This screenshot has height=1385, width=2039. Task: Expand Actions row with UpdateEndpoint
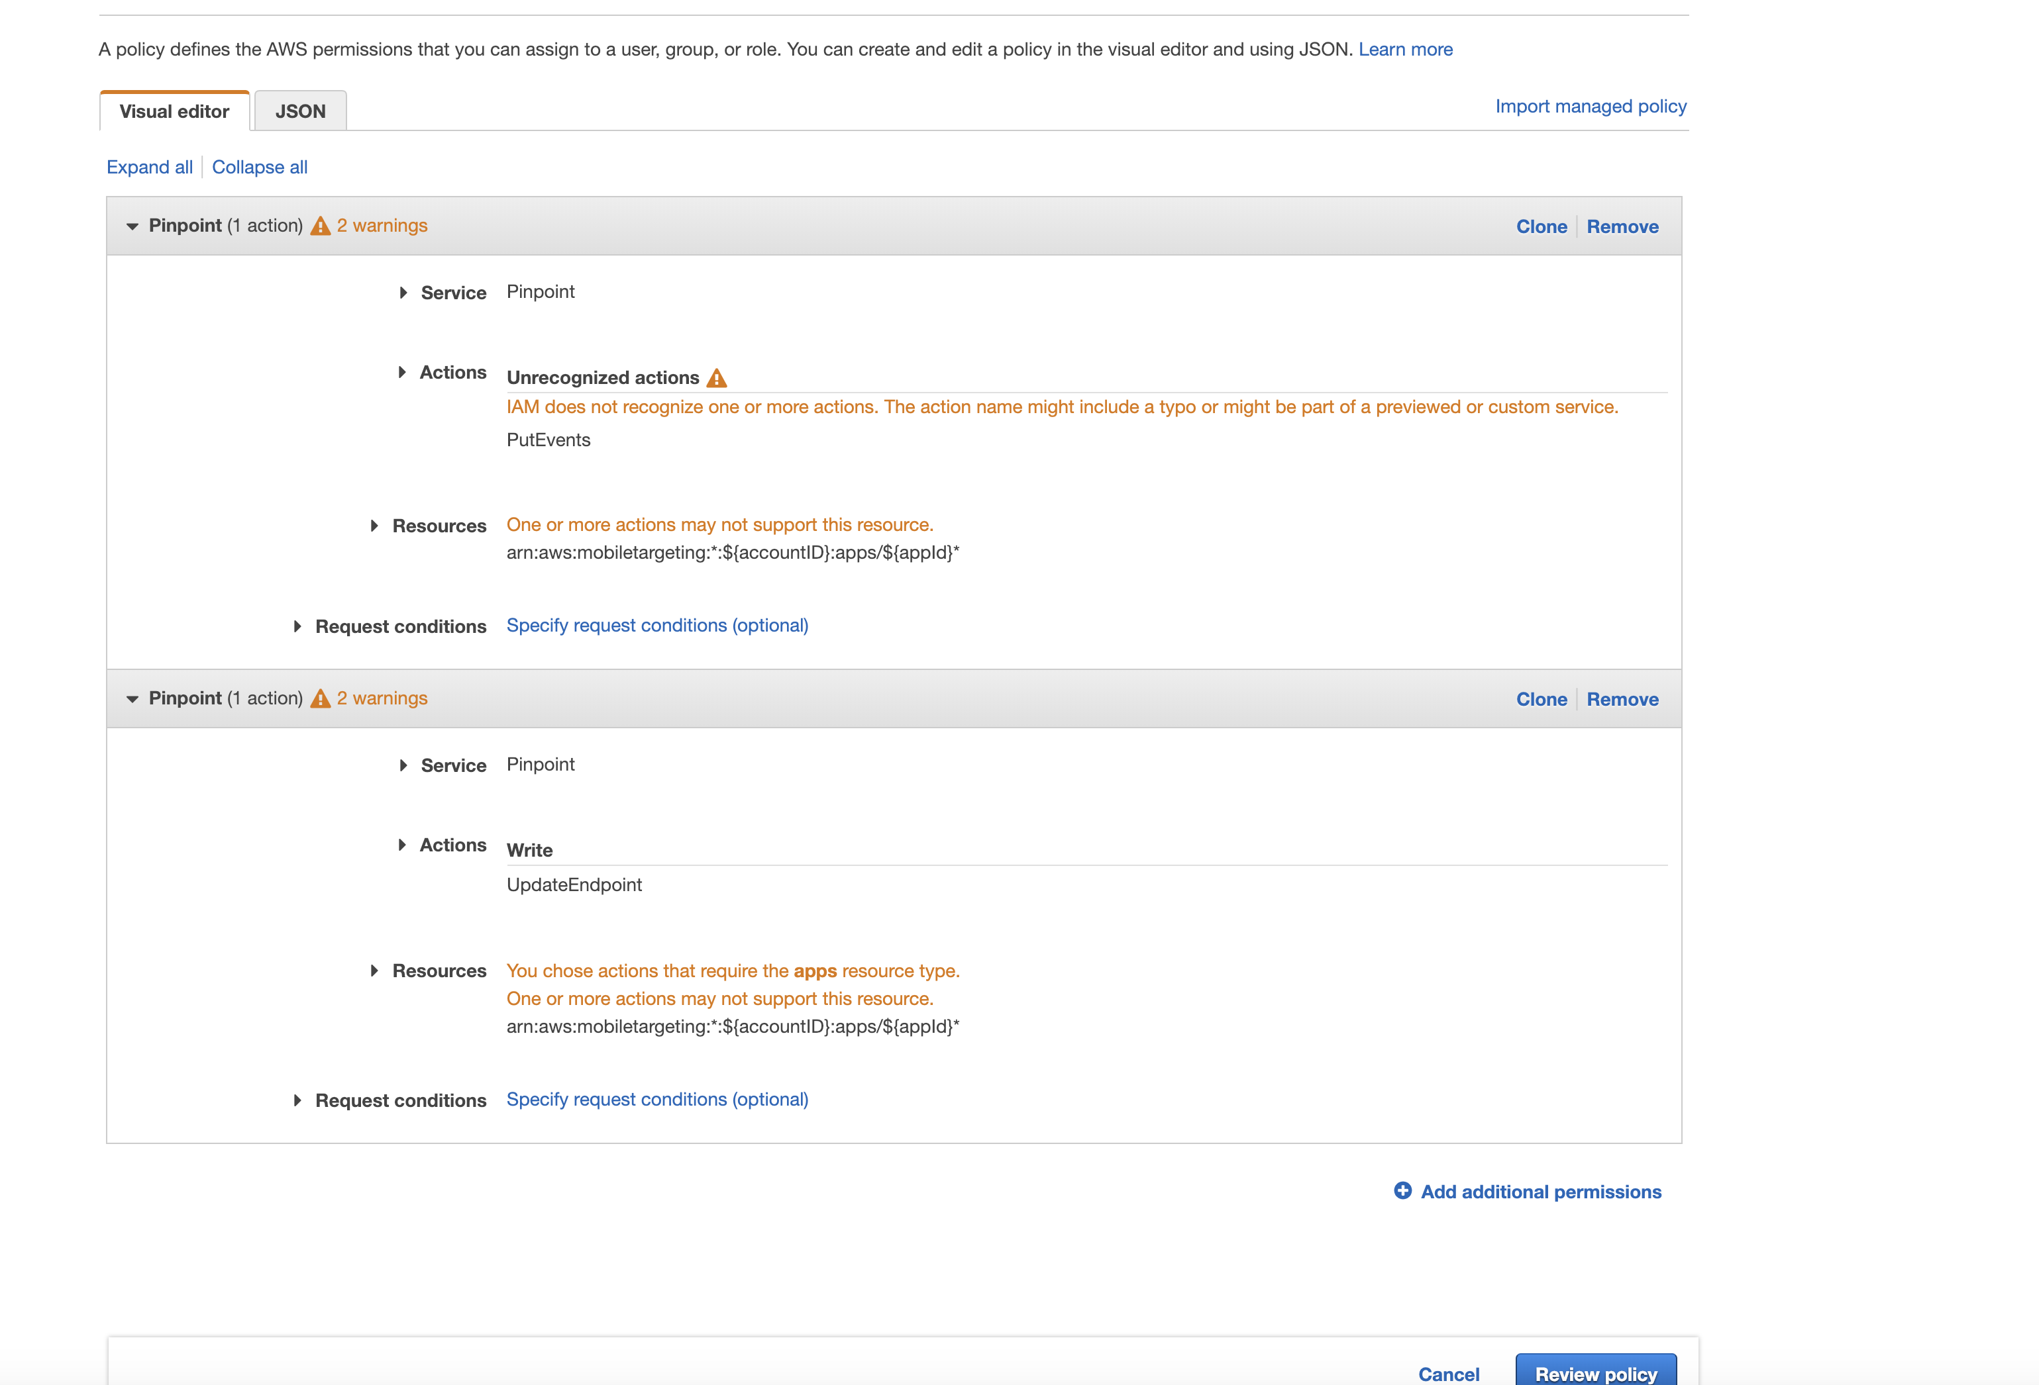pyautogui.click(x=402, y=845)
